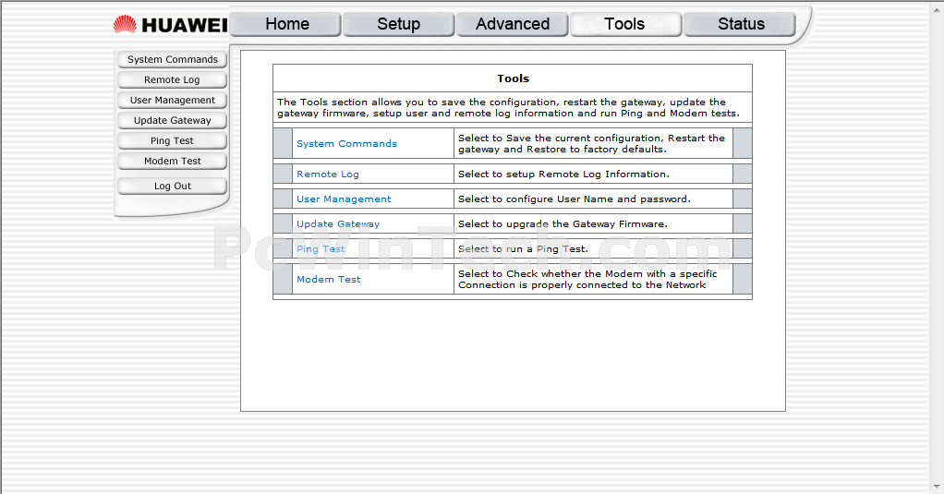The width and height of the screenshot is (944, 494).
Task: Open Modem Test from the sidebar
Action: pyautogui.click(x=172, y=162)
